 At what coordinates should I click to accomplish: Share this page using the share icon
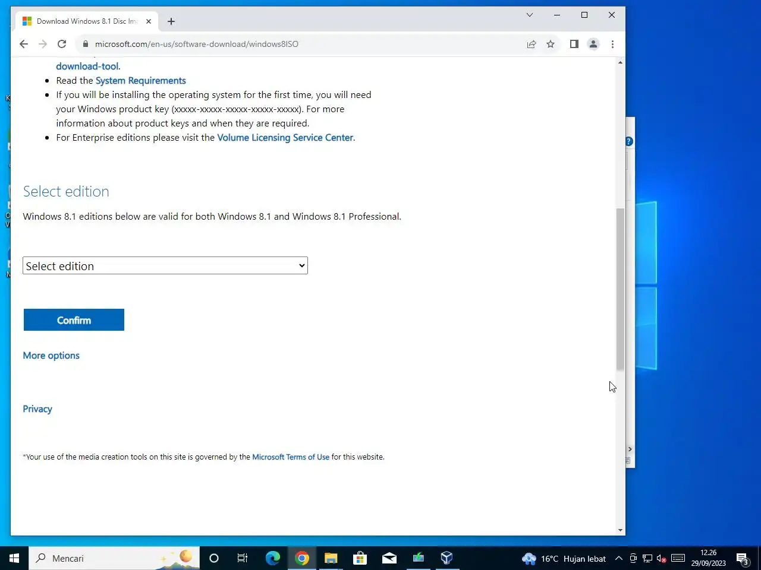click(532, 44)
